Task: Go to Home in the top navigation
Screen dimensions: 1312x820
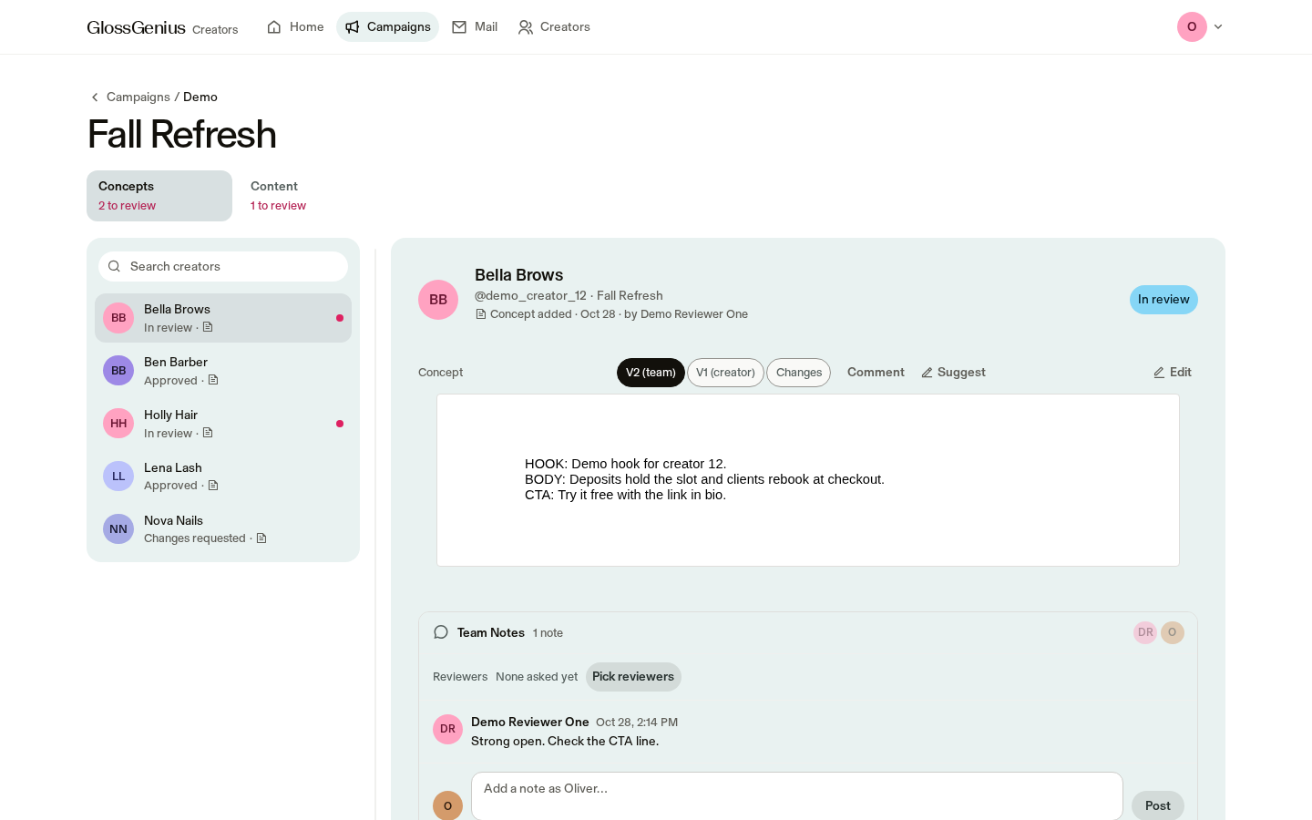Action: tap(295, 27)
